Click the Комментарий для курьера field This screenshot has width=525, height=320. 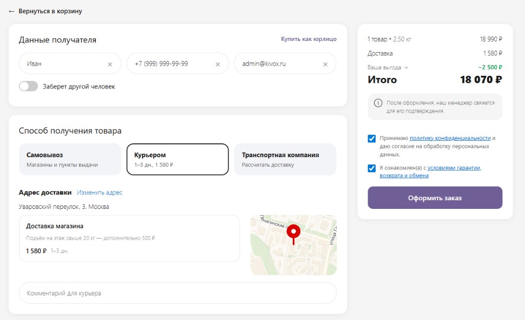(x=178, y=293)
